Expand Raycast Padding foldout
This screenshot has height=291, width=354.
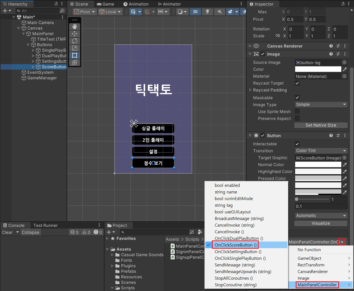[x=250, y=90]
